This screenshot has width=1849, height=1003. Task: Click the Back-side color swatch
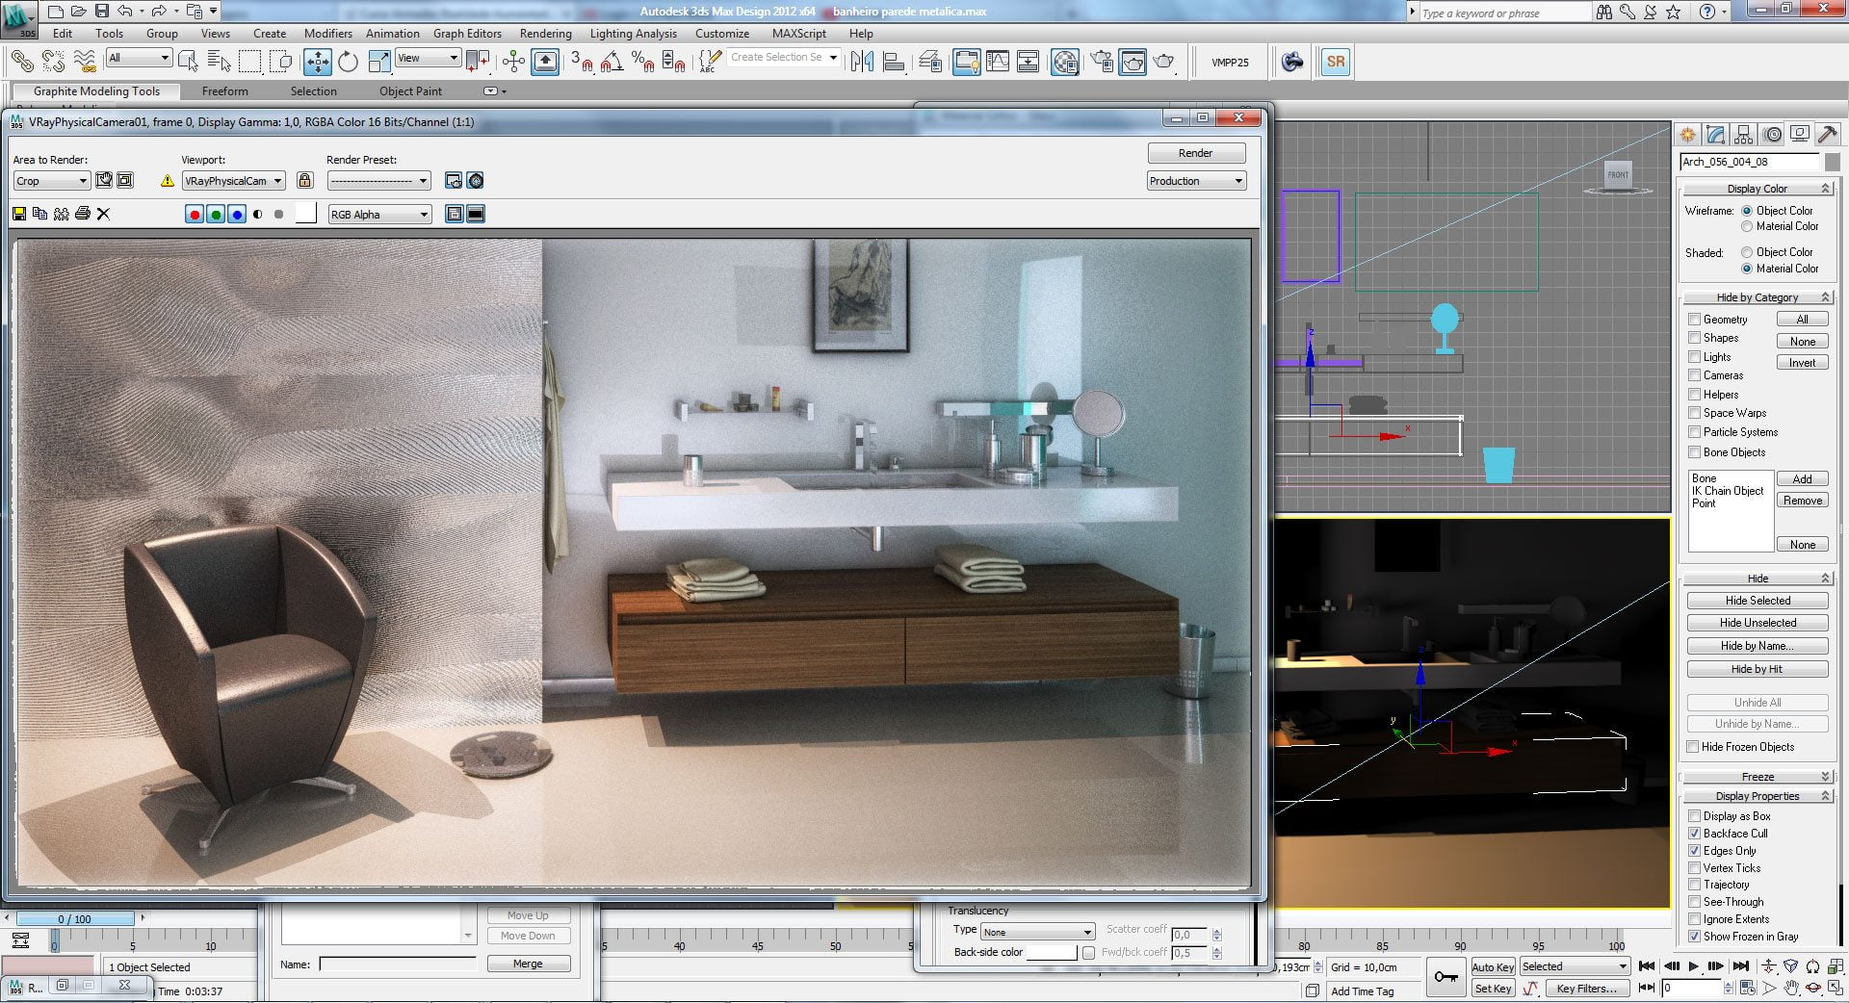(1051, 952)
